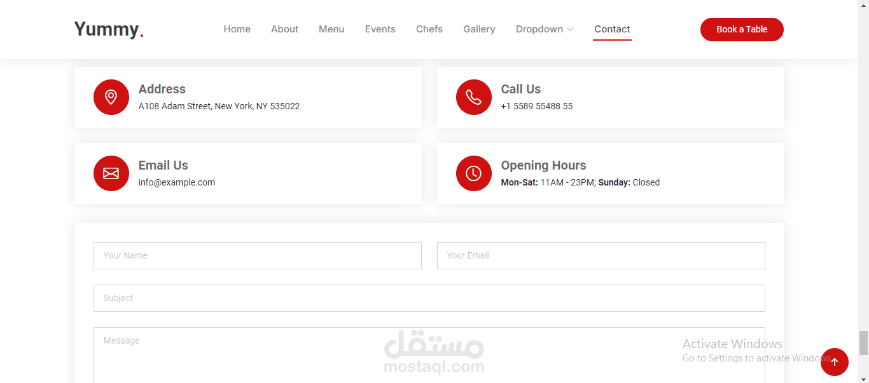
Task: Click into the Message text area
Action: (429, 355)
